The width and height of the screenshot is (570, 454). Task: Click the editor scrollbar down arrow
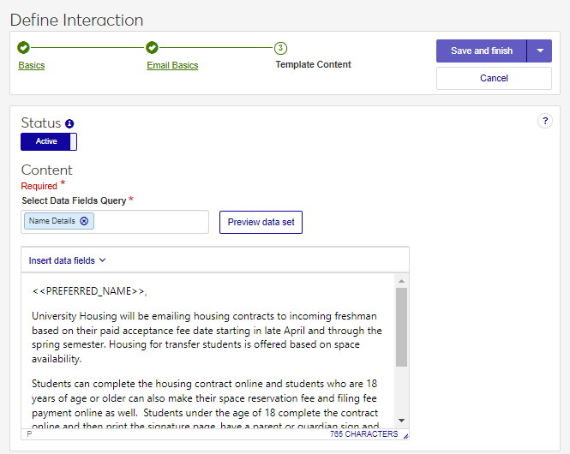401,421
